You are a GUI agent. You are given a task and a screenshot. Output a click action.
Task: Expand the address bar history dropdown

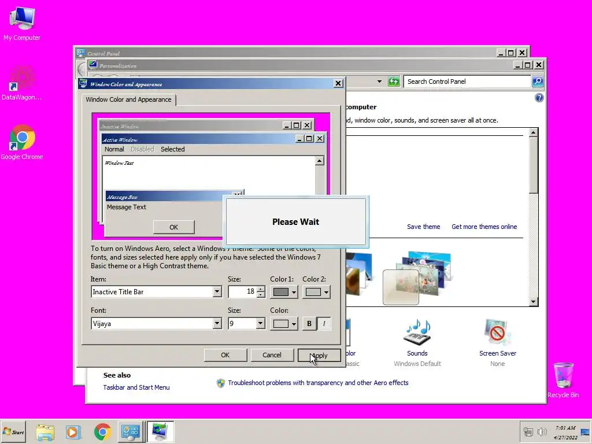379,81
